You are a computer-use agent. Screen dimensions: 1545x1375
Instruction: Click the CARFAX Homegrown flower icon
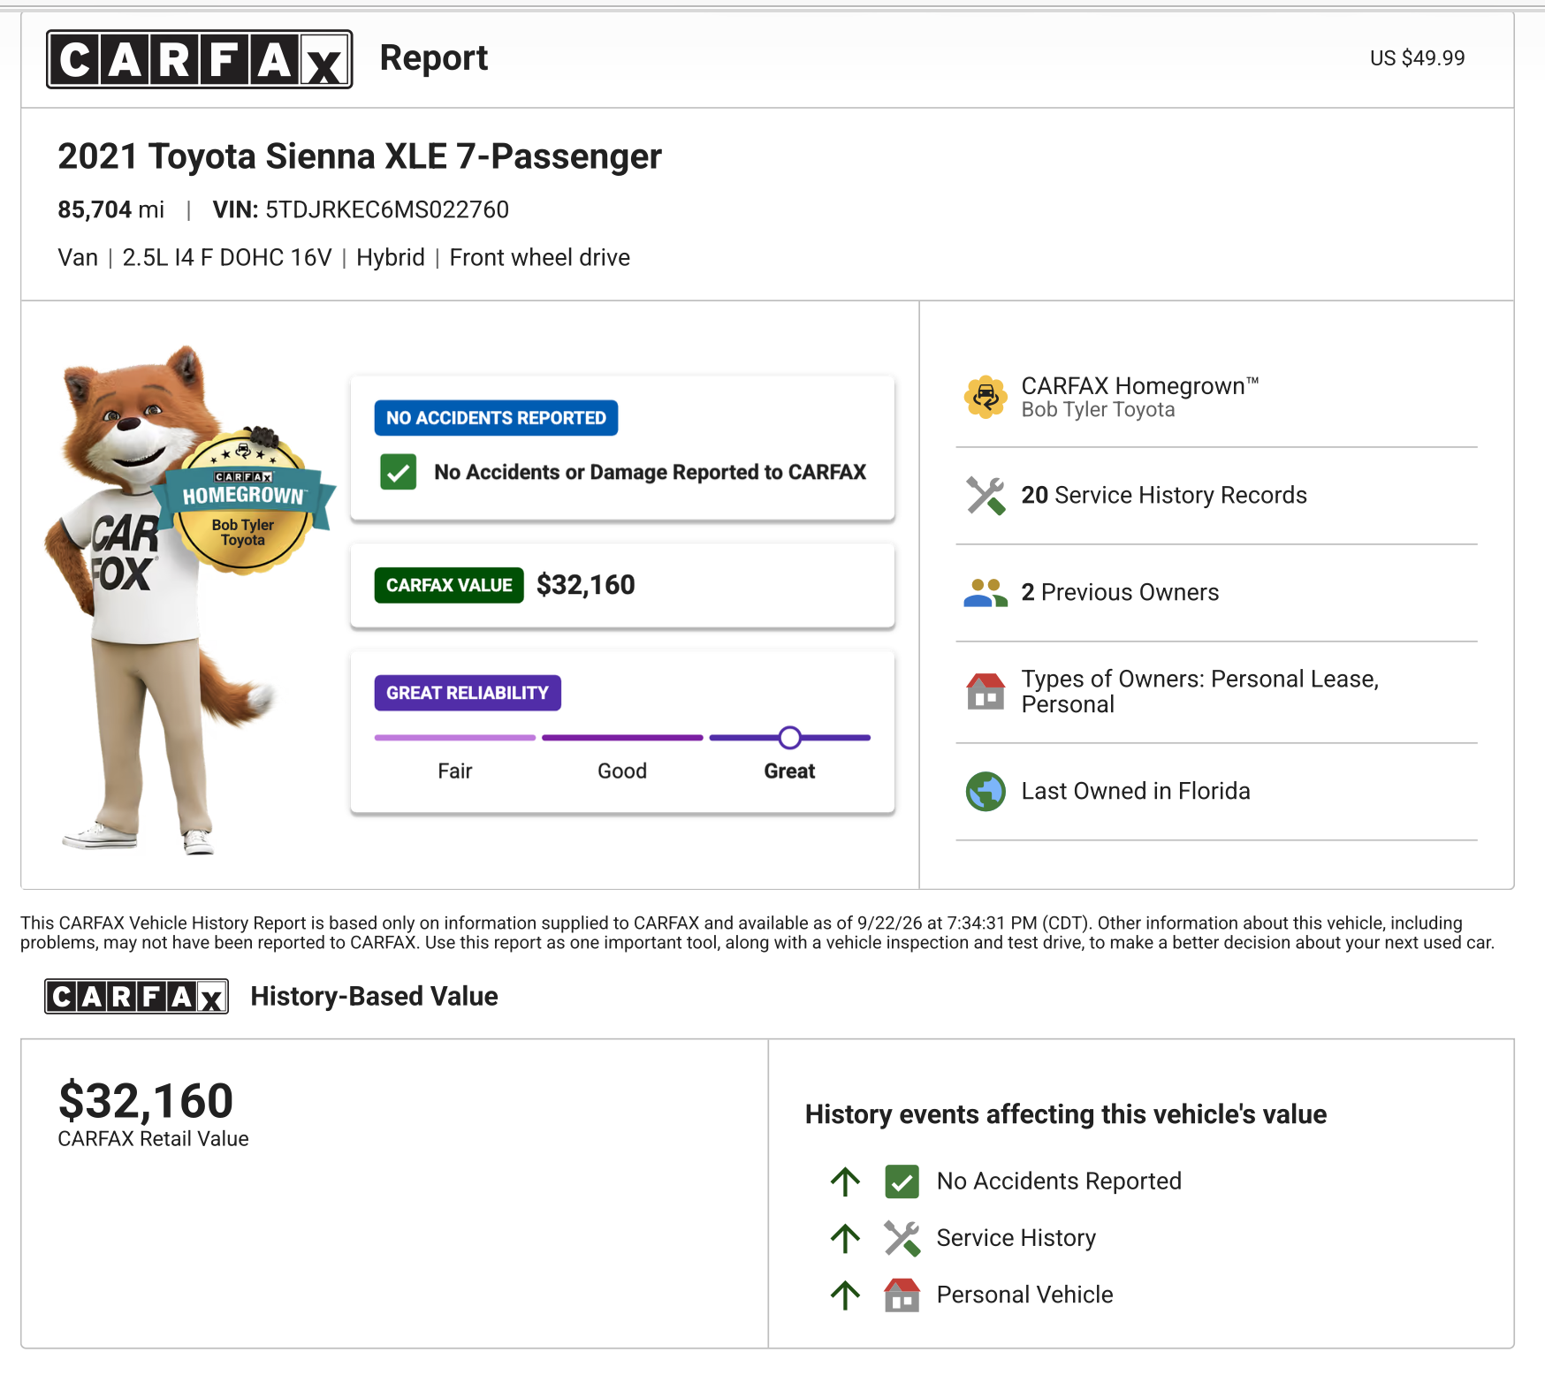[x=986, y=397]
